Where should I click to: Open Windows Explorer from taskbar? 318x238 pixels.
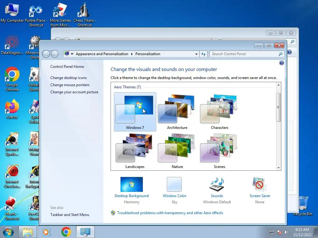click(28, 232)
